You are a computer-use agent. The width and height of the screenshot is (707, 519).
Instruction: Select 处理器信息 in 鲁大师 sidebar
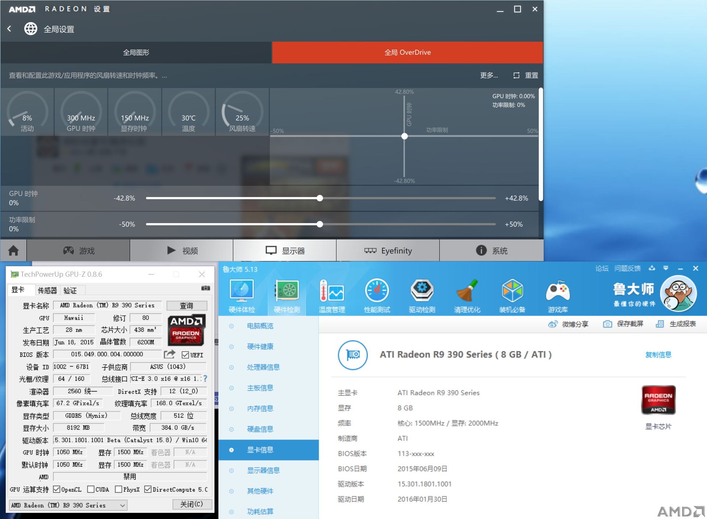268,367
